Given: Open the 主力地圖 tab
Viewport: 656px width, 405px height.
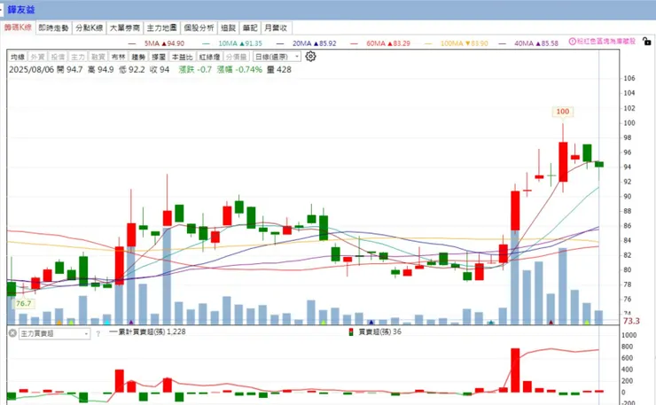Looking at the screenshot, I should [161, 28].
